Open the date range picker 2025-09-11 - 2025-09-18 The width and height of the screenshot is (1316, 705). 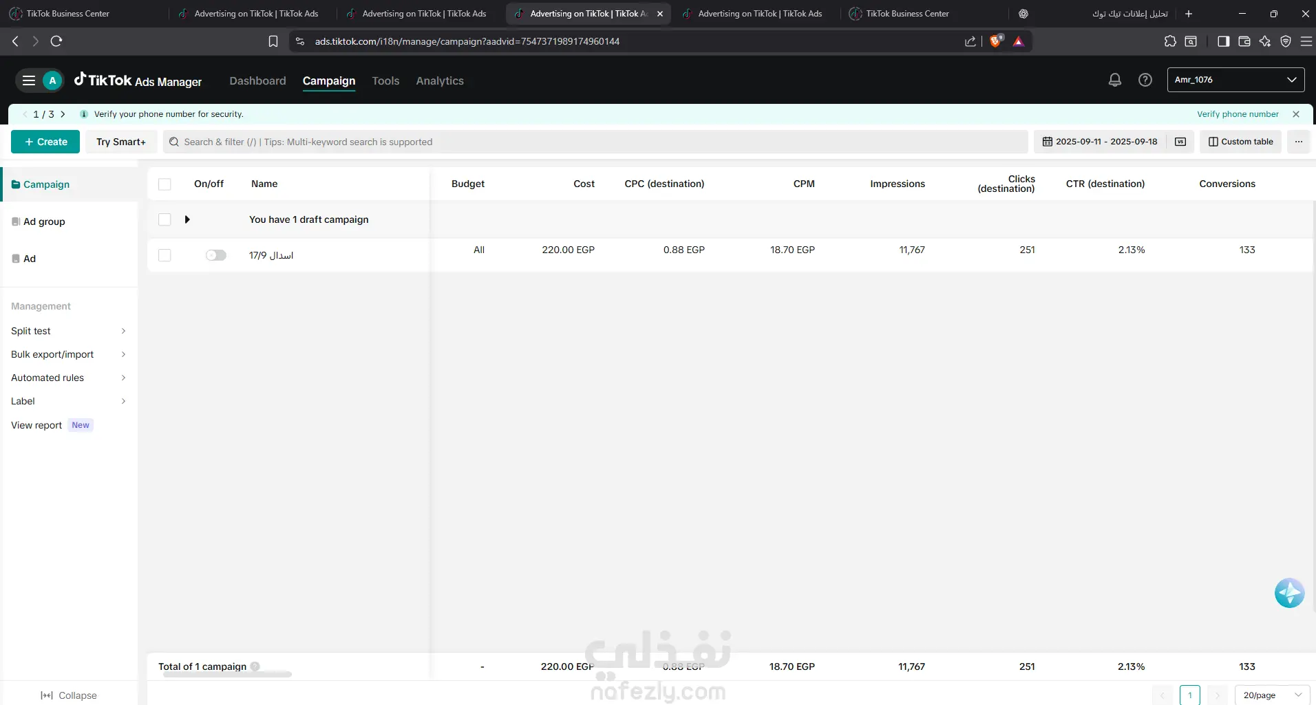[x=1099, y=142]
